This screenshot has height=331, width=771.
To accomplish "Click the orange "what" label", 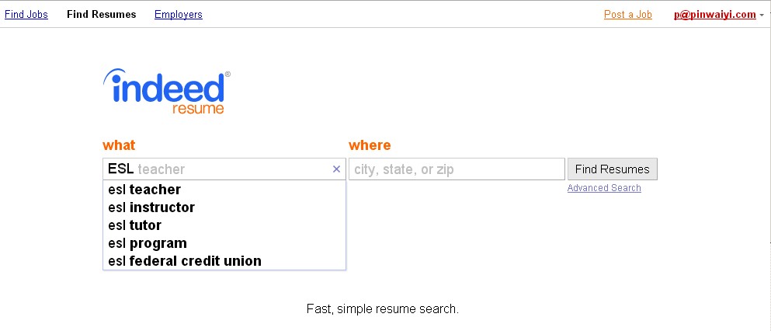I will 119,145.
